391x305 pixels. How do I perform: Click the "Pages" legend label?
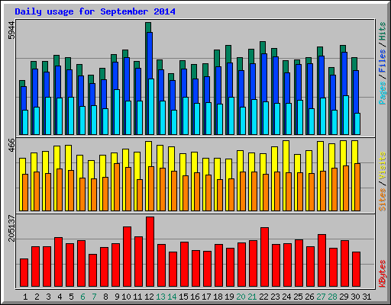click(x=383, y=93)
